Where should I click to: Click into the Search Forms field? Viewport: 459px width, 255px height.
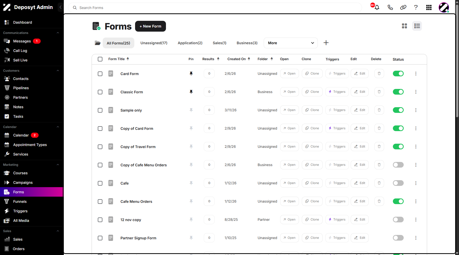coord(215,8)
